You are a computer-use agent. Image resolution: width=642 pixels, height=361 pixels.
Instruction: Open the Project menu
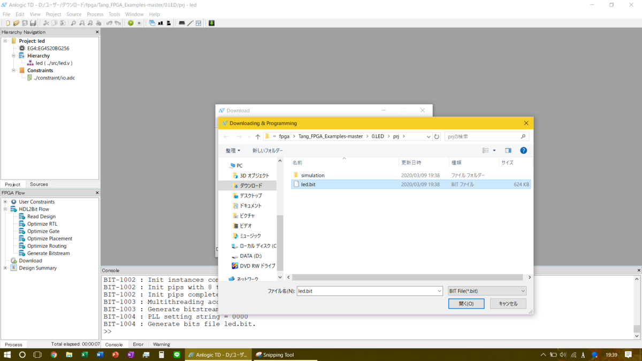(53, 14)
